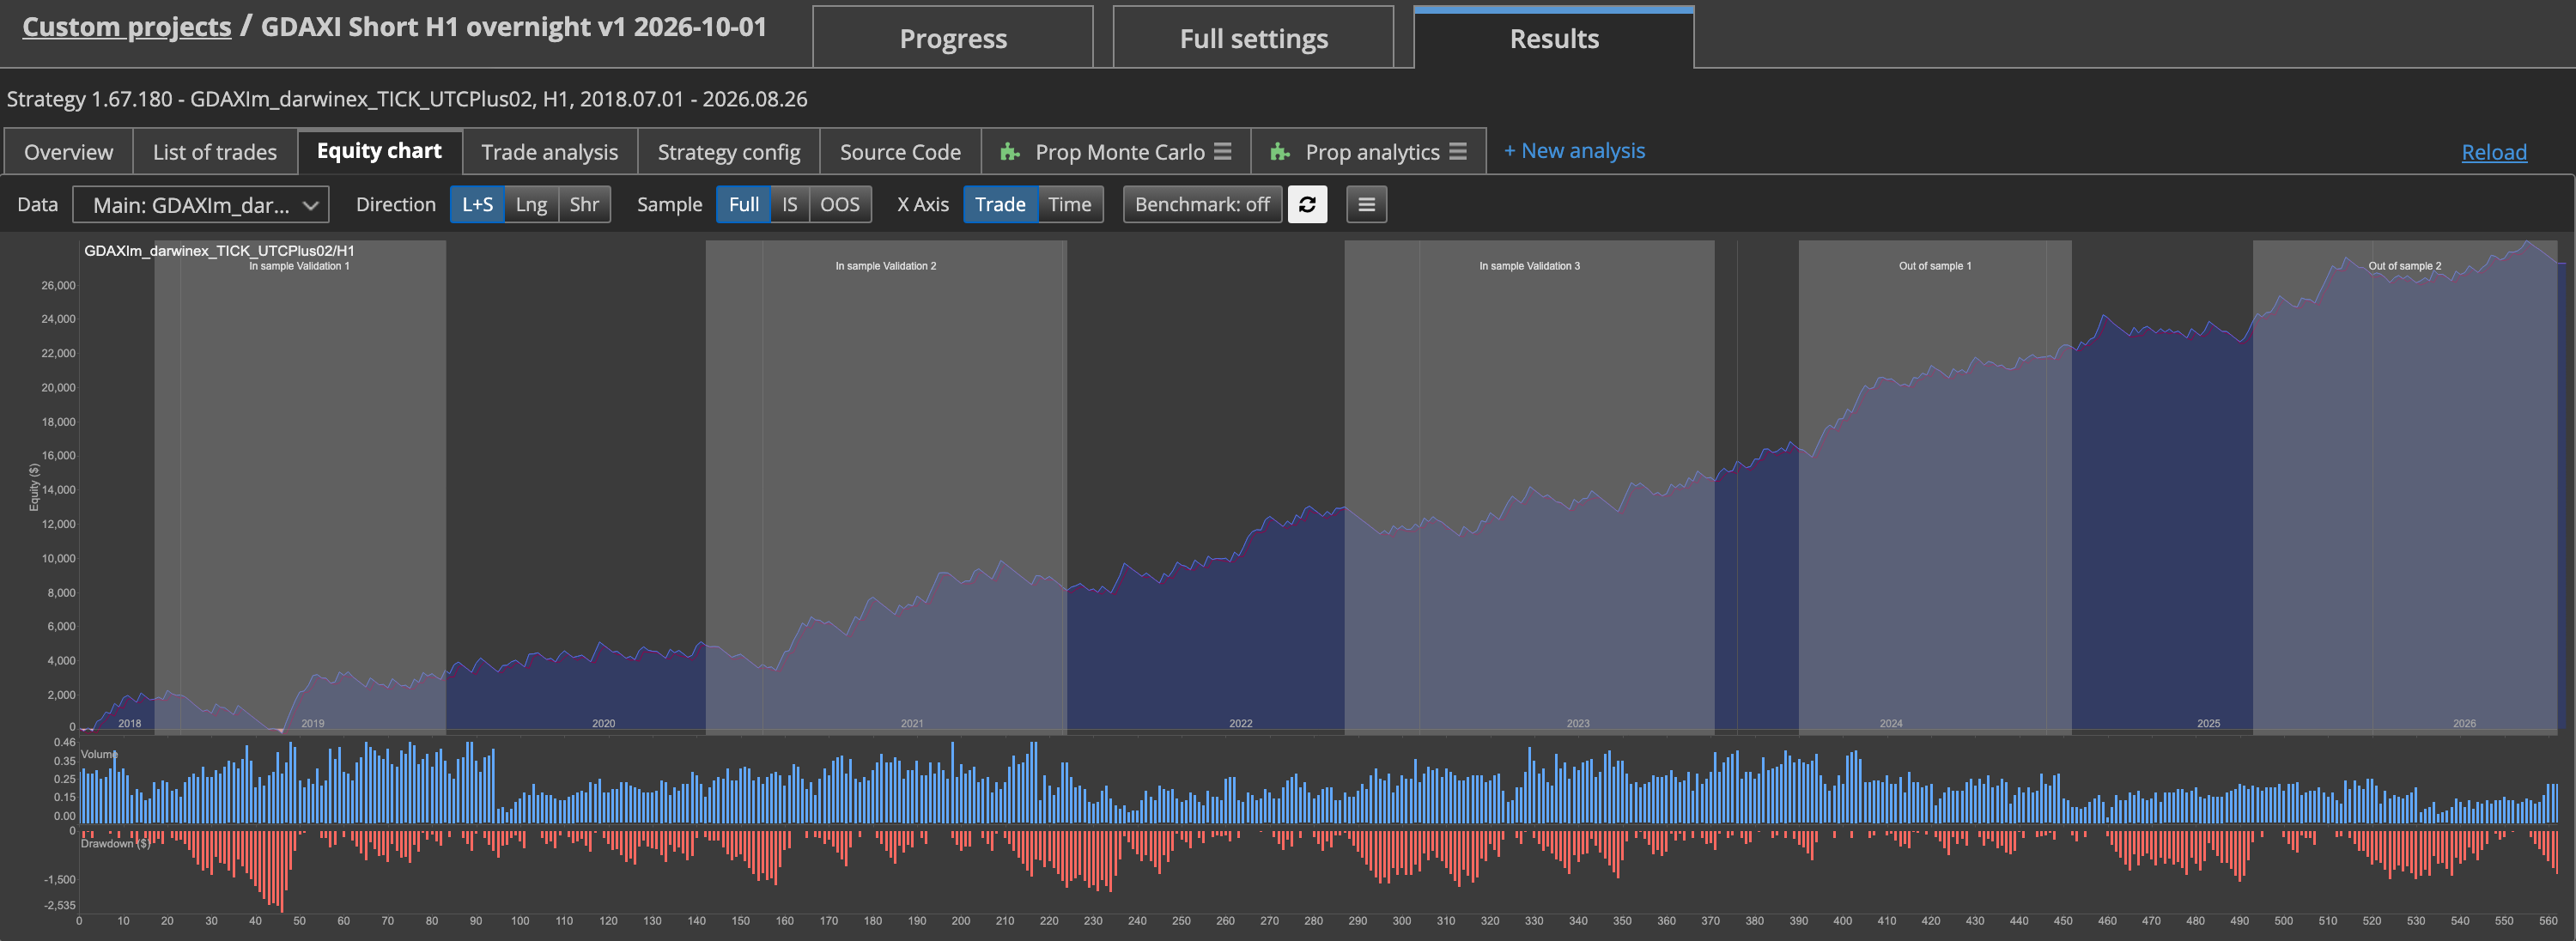Click the 2022 year marker on chart

coord(1240,723)
